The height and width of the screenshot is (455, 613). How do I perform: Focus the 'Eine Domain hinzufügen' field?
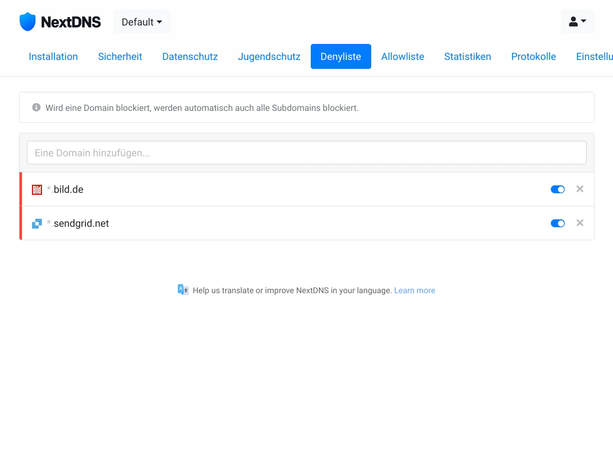click(x=306, y=153)
